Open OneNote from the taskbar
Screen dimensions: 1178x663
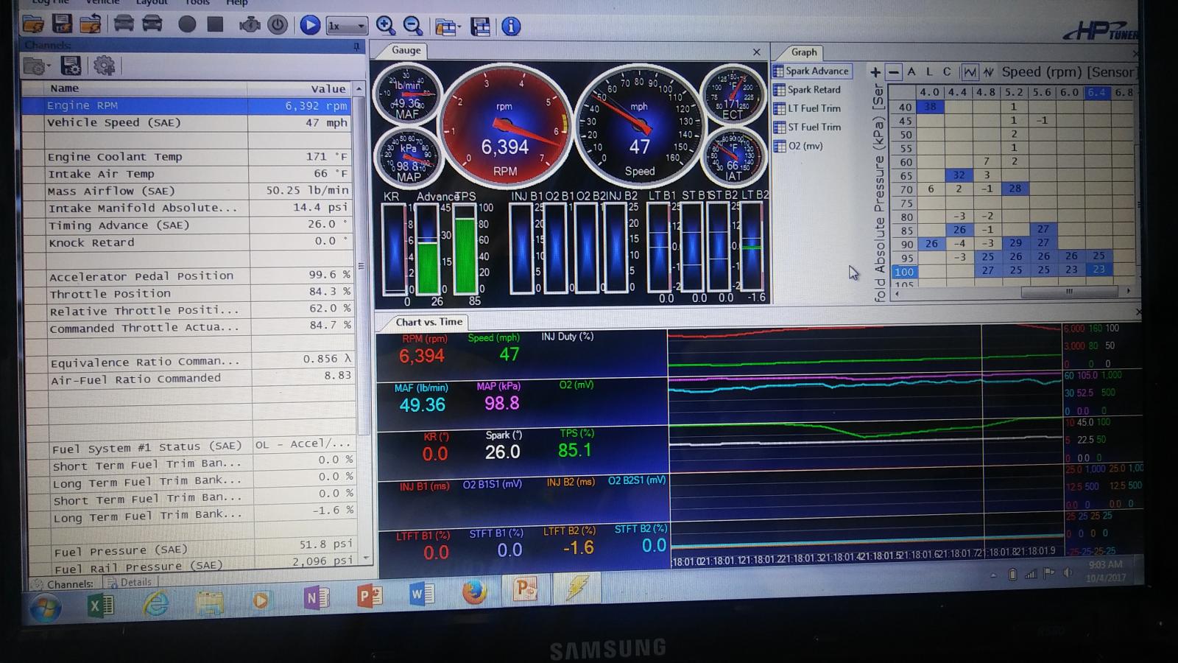click(x=315, y=598)
